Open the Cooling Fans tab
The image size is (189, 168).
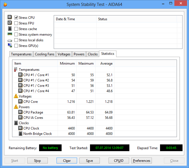pyautogui.click(x=45, y=54)
